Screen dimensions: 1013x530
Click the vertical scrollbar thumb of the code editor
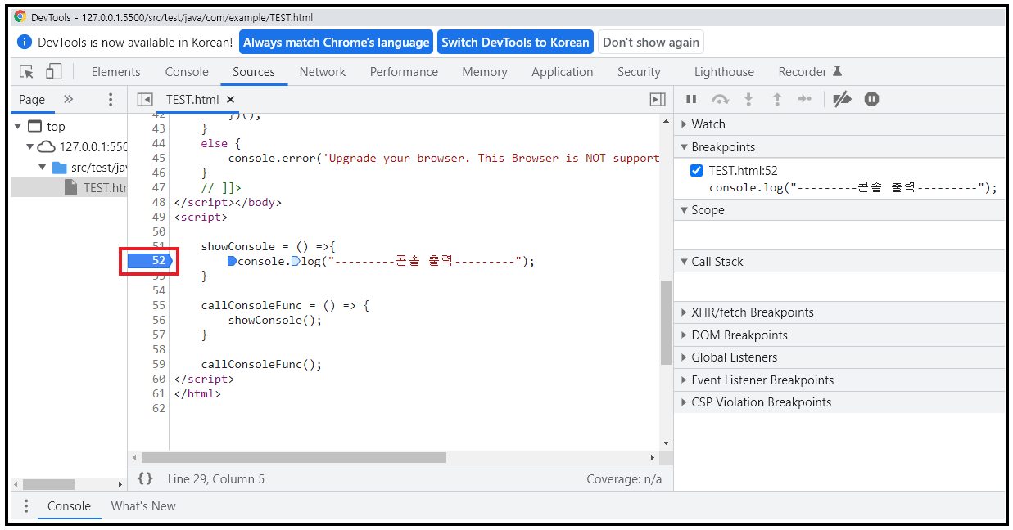tap(666, 322)
